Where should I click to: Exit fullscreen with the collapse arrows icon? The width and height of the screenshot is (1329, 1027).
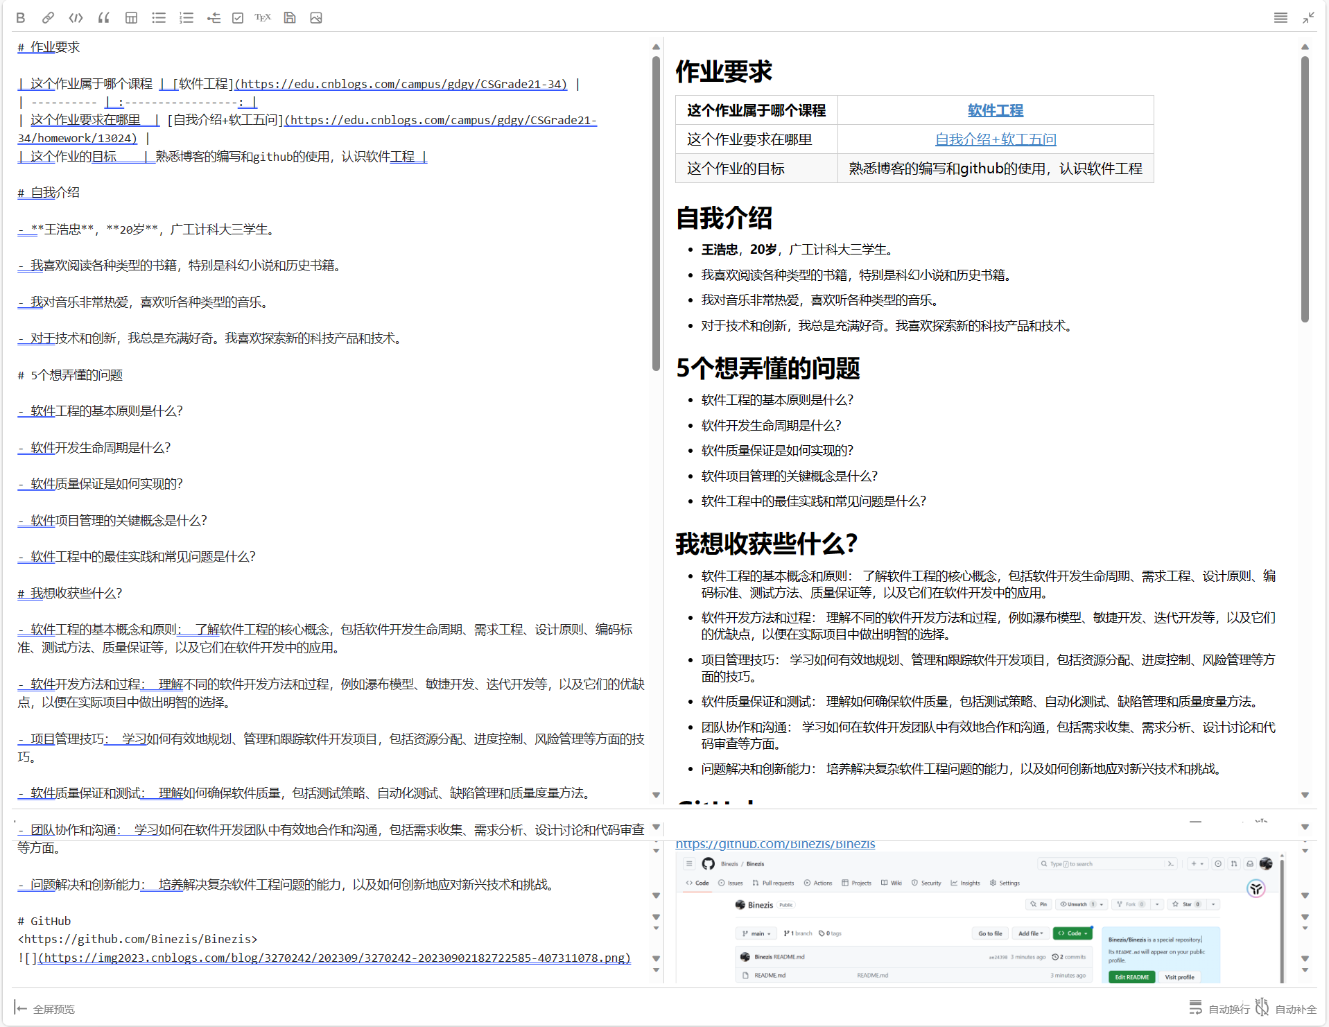(x=1308, y=18)
